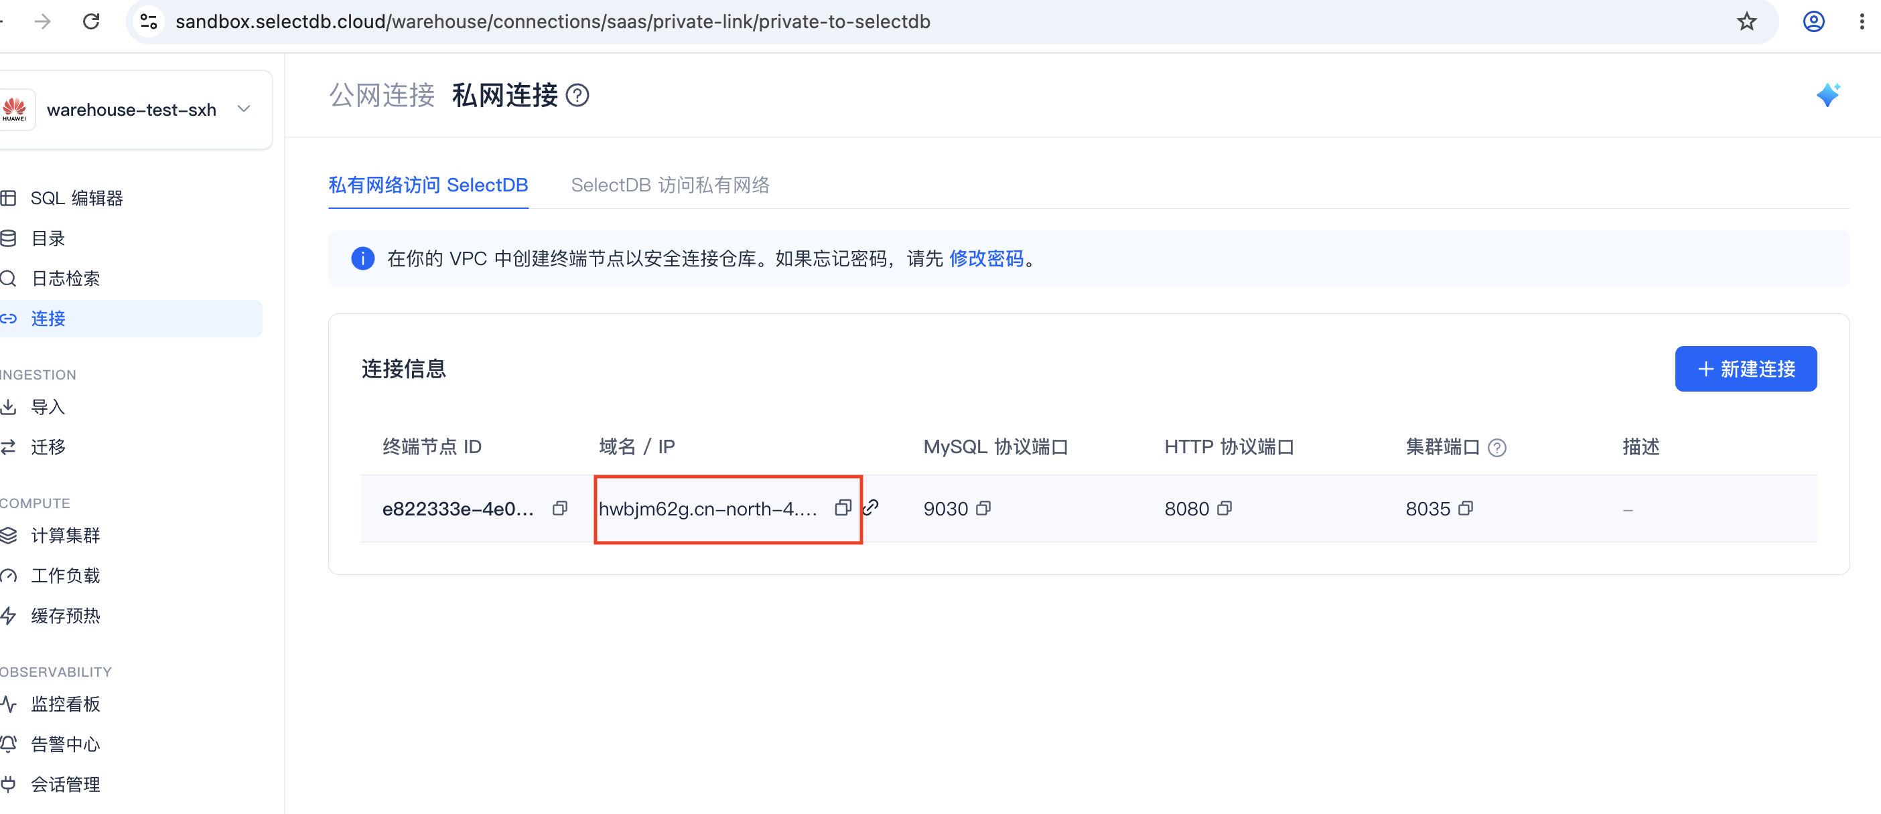
Task: Select 私有网络访问 SelectDB tab
Action: (428, 185)
